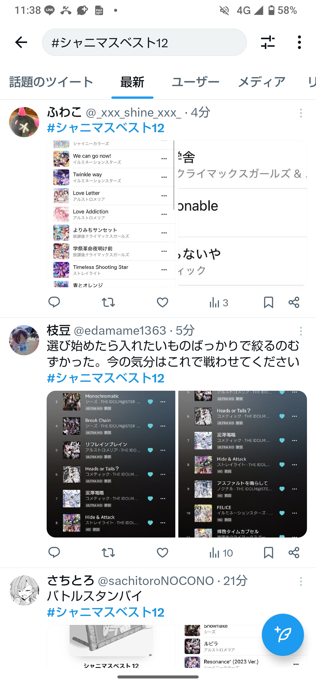316x686 pixels.
Task: Tap the compose tweet floating button
Action: [283, 634]
